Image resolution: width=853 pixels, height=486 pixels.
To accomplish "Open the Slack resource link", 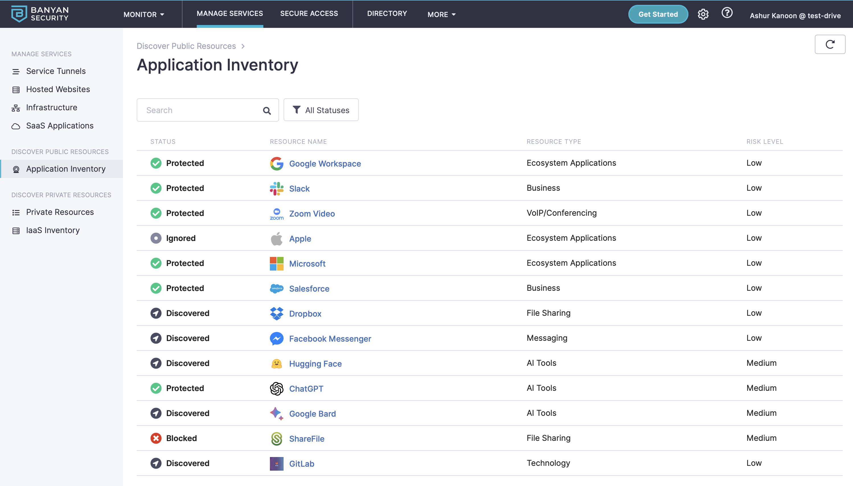I will point(299,189).
